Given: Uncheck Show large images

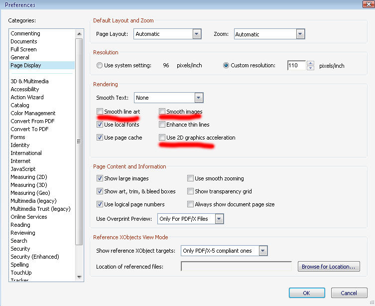Looking at the screenshot, I should (100, 178).
